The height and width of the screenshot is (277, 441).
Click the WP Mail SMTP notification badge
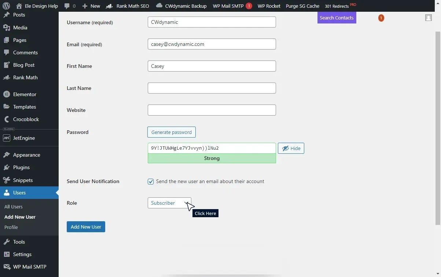[x=249, y=6]
